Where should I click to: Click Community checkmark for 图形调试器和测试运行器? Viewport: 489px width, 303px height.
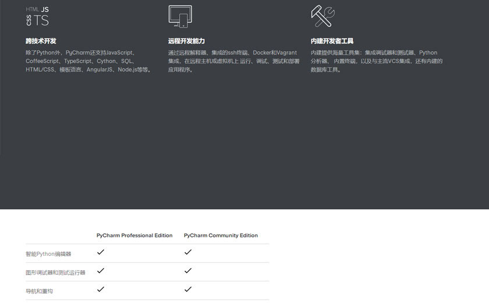pyautogui.click(x=187, y=270)
